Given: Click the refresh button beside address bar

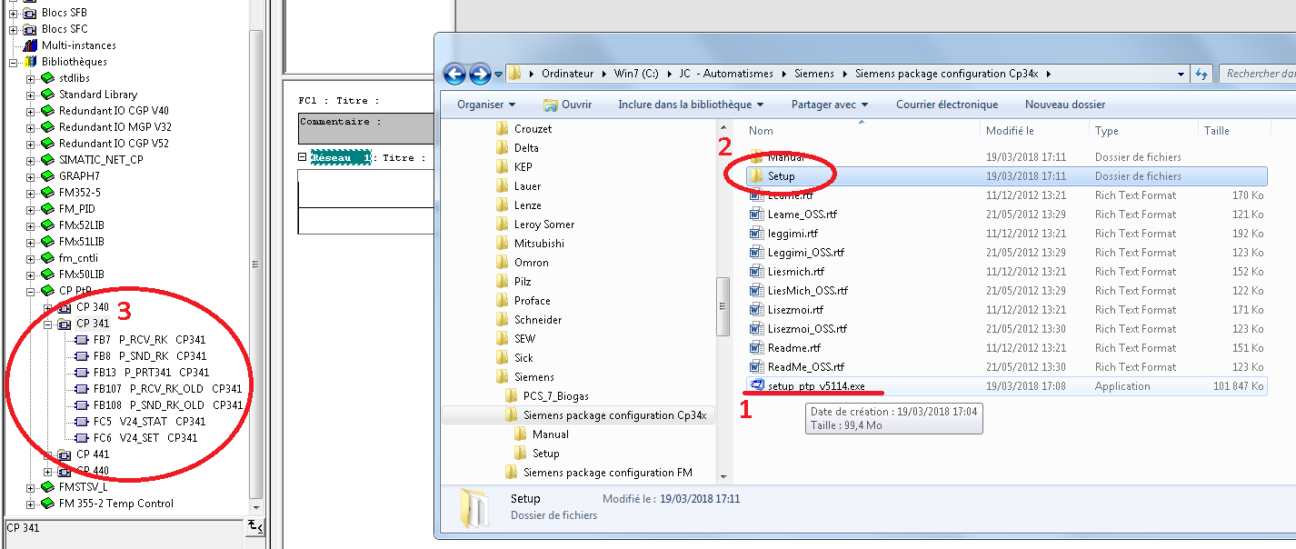Looking at the screenshot, I should (x=1201, y=74).
